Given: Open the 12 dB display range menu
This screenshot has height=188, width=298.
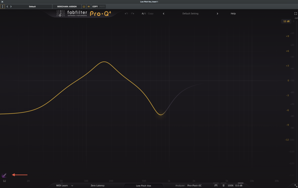Looking at the screenshot, I should (286, 21).
